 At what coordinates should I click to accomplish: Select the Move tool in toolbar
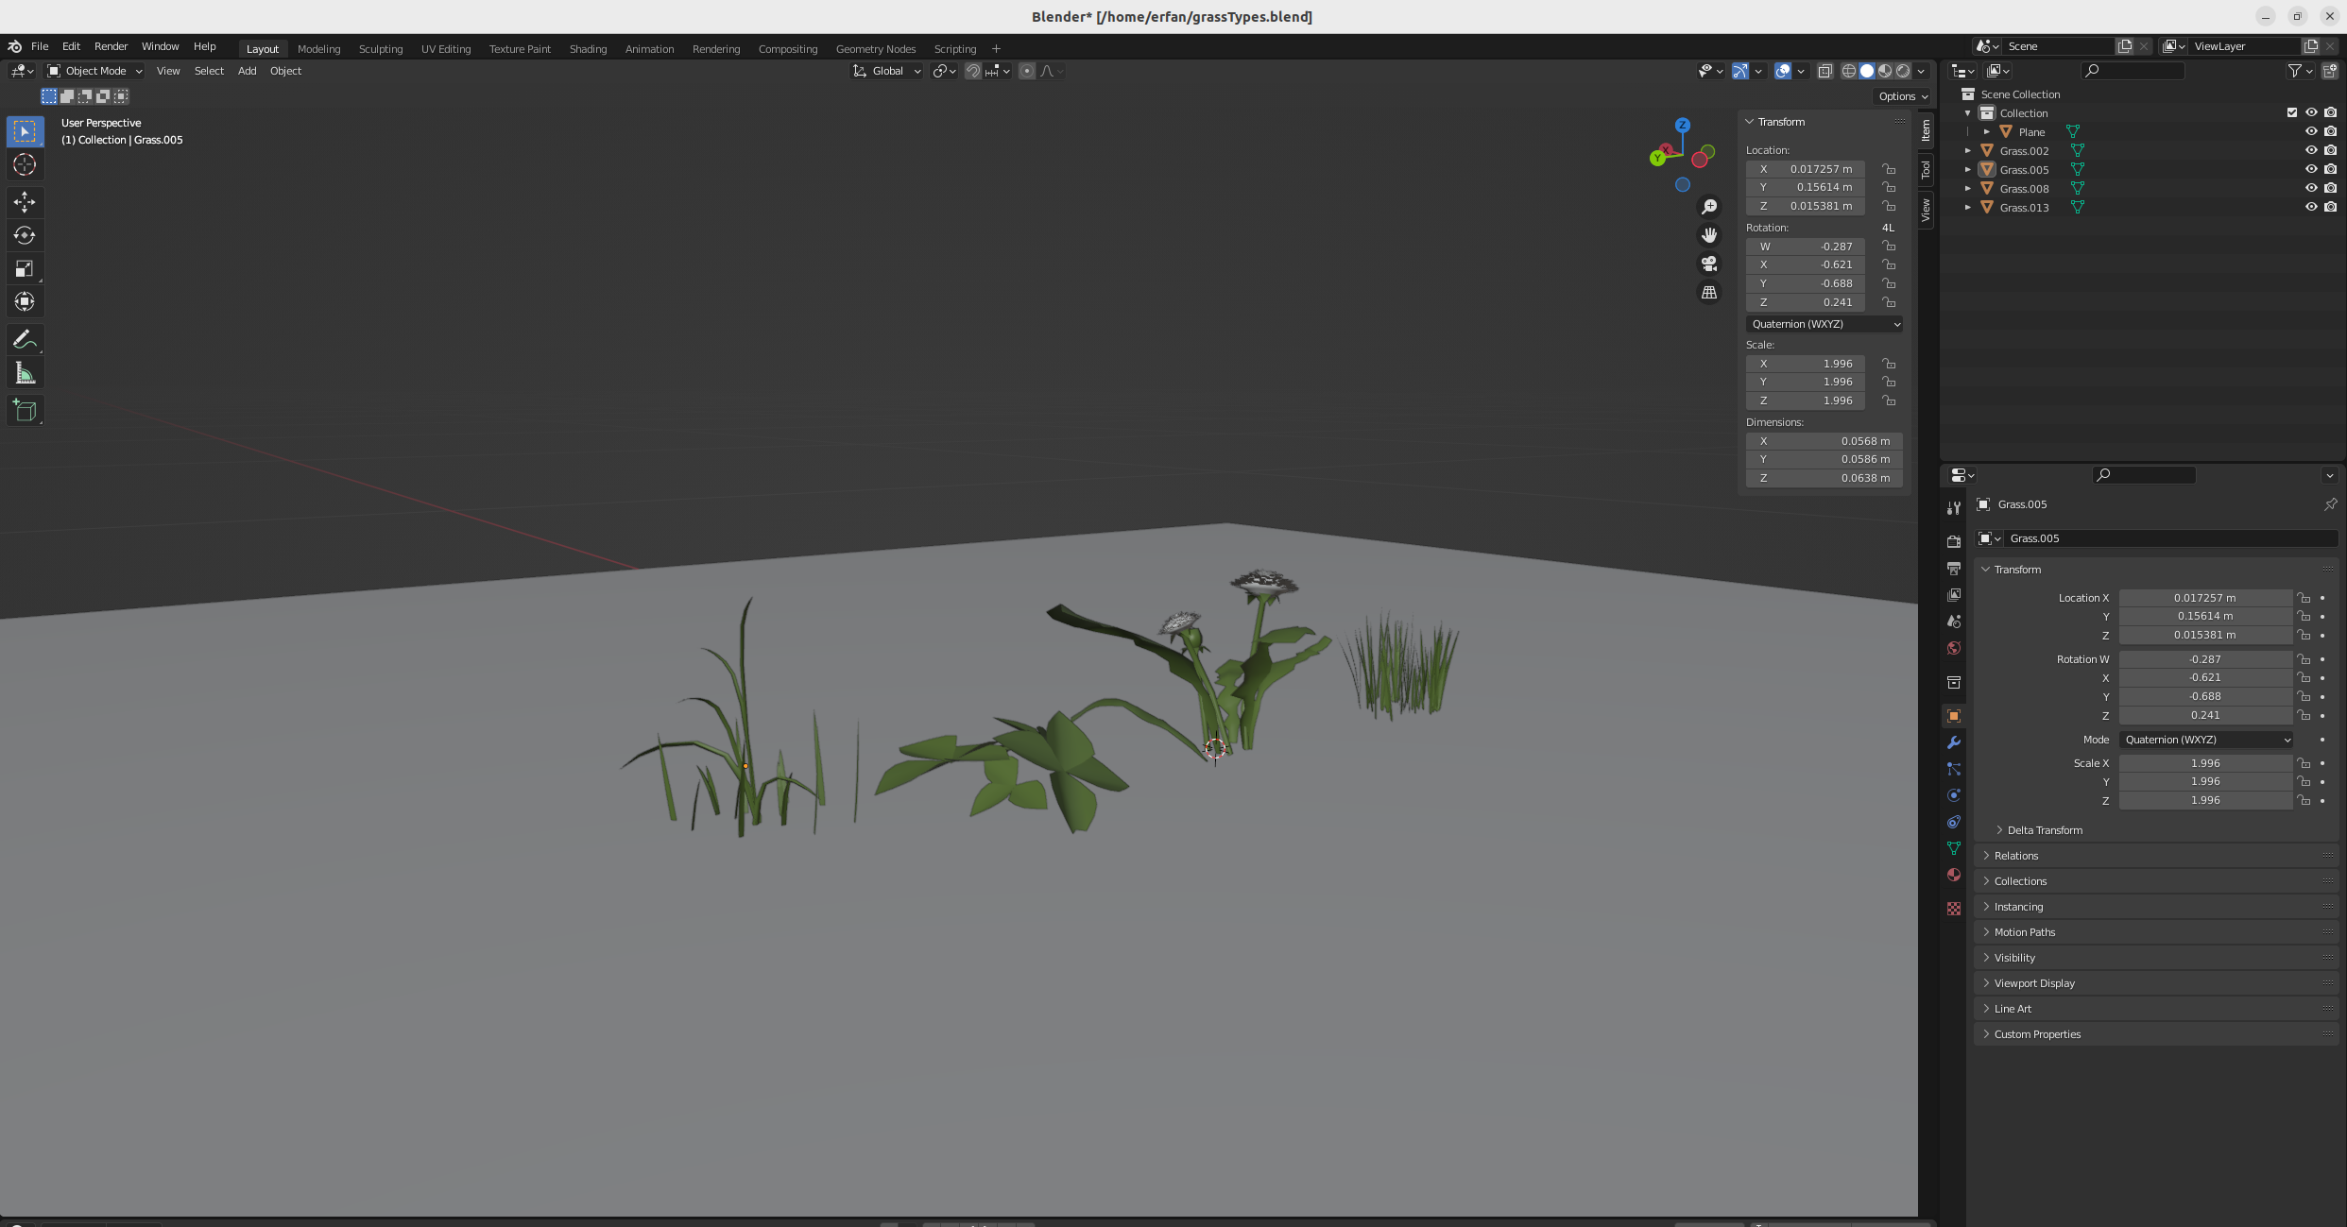(x=25, y=201)
